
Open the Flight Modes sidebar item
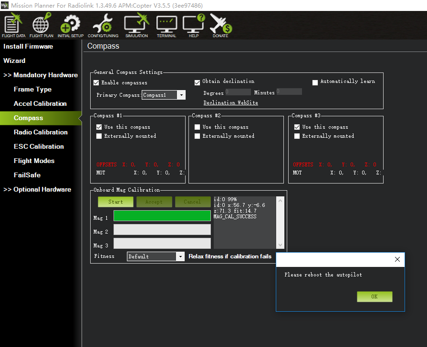(34, 161)
